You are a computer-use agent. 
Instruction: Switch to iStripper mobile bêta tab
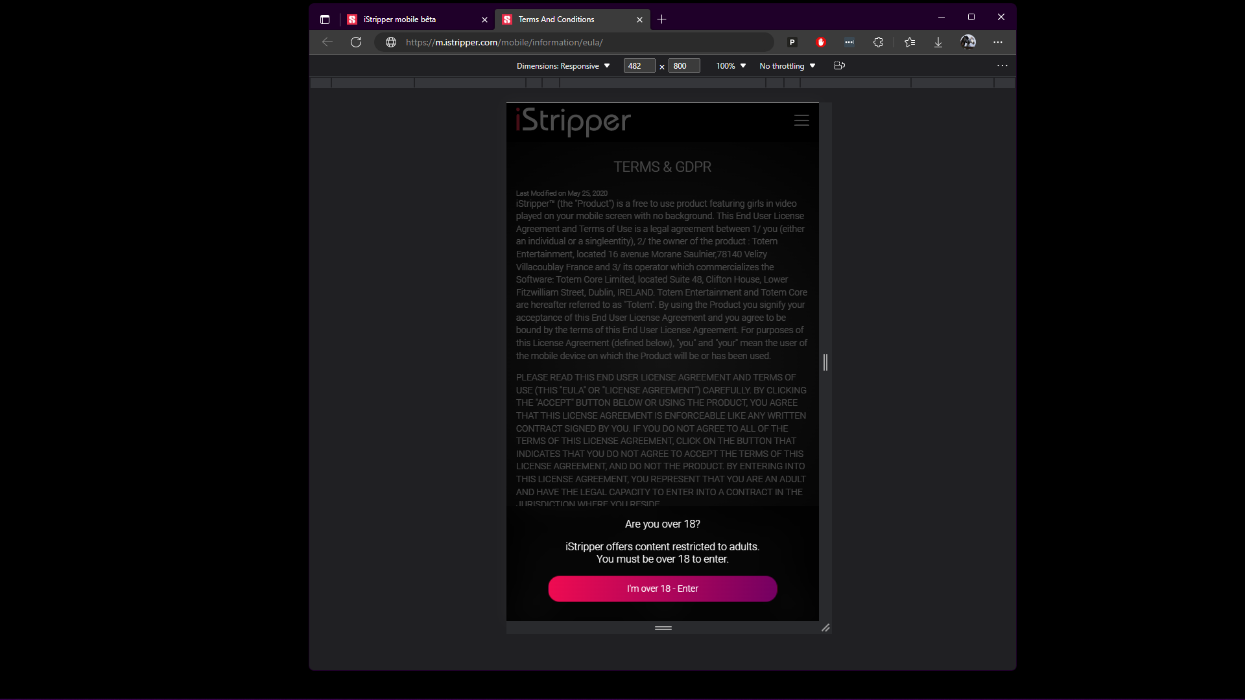point(418,19)
